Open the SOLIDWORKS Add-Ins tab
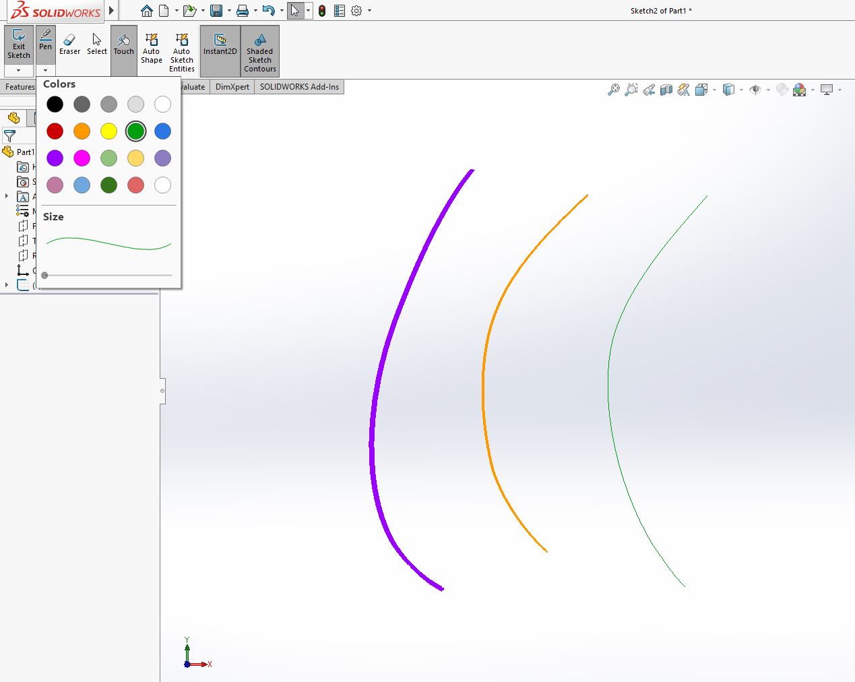855x682 pixels. [x=299, y=87]
